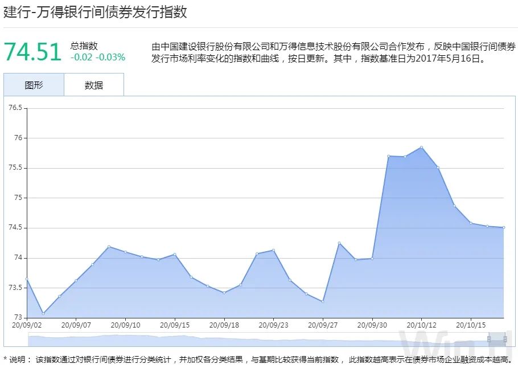Click the 建行-万得银行间债券发行指数 page title
518x368 pixels.
[95, 12]
